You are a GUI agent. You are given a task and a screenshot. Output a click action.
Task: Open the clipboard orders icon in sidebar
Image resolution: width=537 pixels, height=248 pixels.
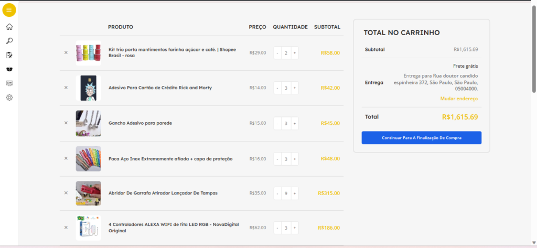9,55
